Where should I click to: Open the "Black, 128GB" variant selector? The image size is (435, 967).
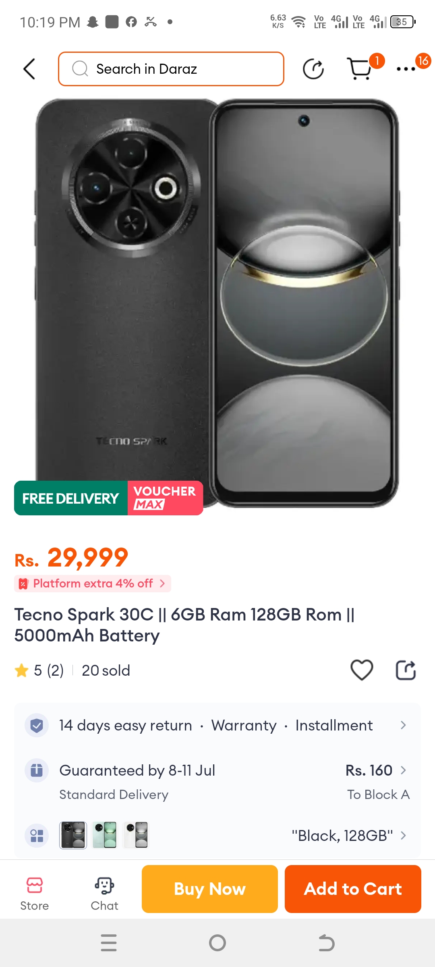(x=349, y=836)
